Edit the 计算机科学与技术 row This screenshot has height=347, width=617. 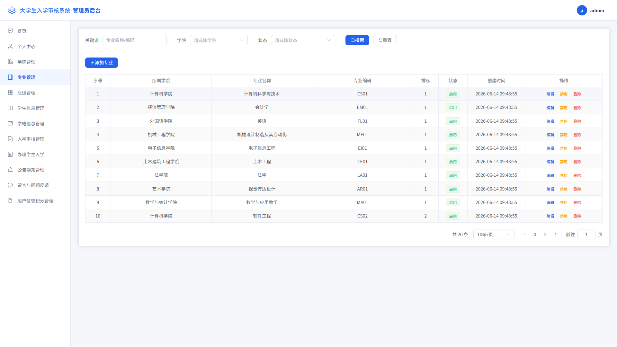point(550,94)
